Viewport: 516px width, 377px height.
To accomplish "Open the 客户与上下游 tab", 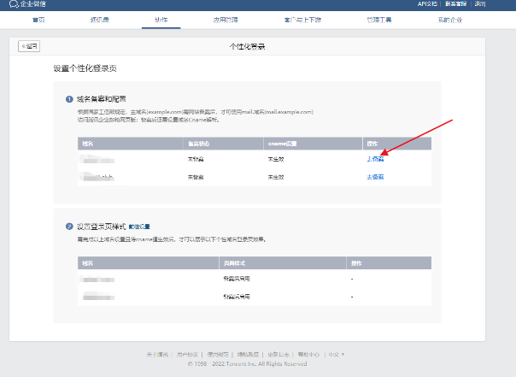I will pyautogui.click(x=290, y=18).
